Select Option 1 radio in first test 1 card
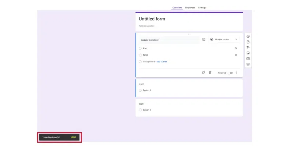 (x=140, y=90)
